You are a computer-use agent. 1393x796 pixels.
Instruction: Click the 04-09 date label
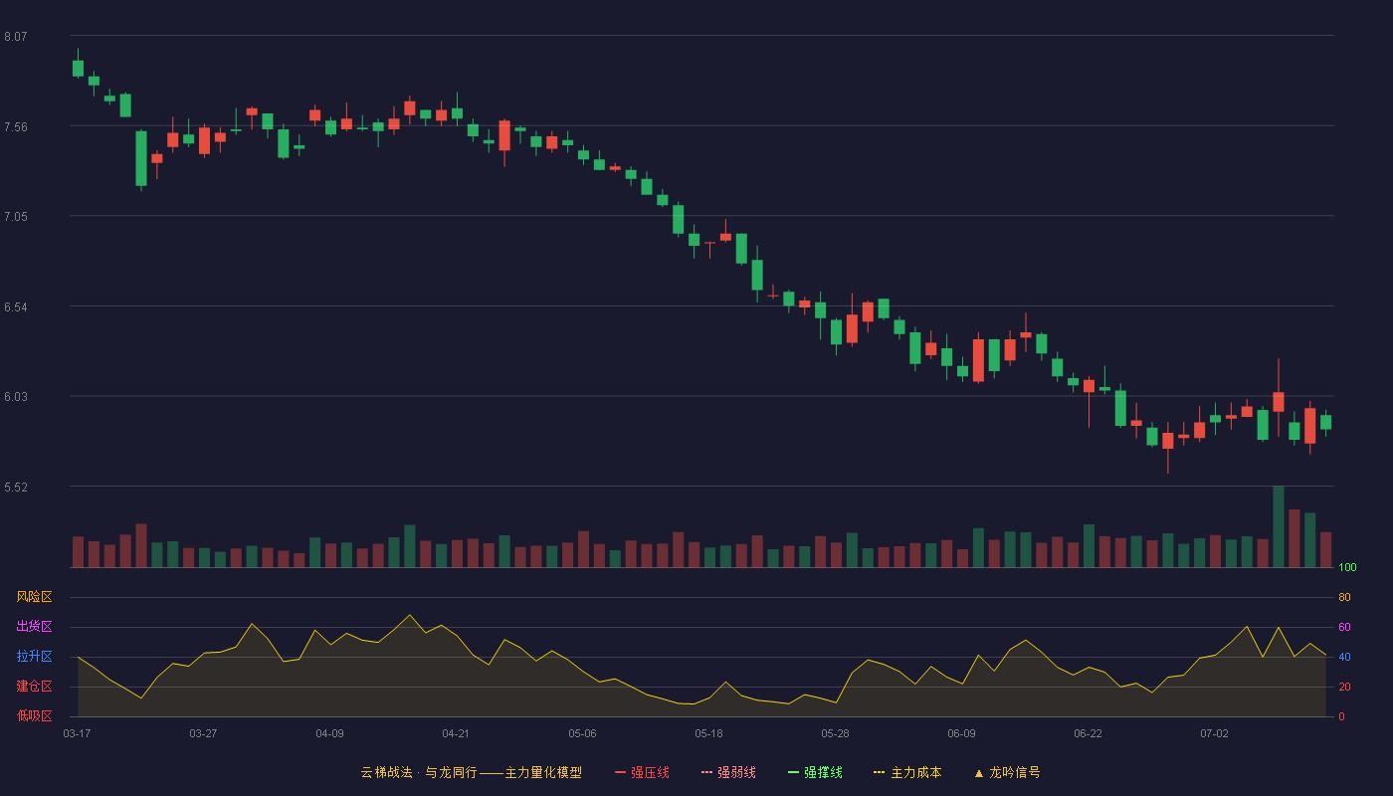pos(329,733)
